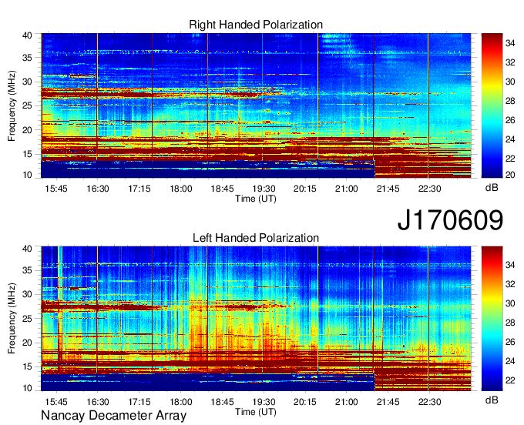This screenshot has height=425, width=524.
Task: Click the 17:15 time tick on the Right Handed plot
Action: click(x=139, y=189)
